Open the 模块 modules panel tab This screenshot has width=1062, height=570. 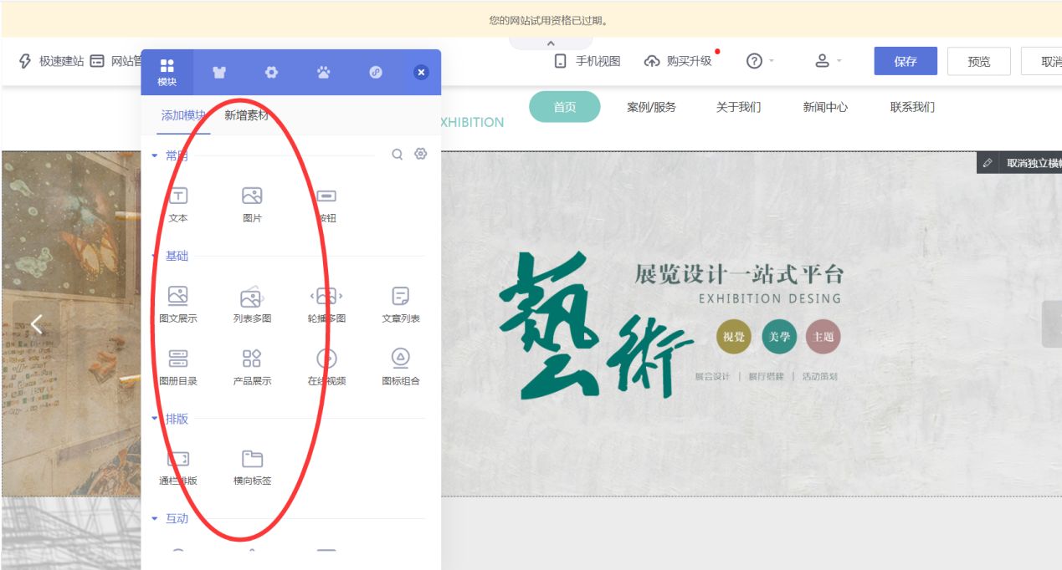(x=167, y=72)
